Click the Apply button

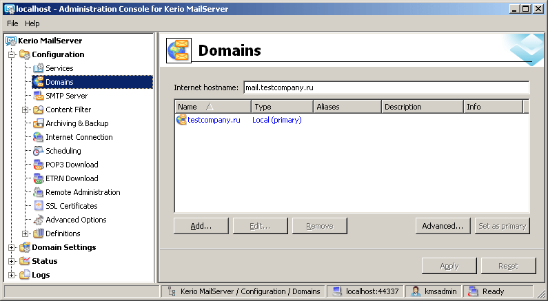tap(449, 266)
